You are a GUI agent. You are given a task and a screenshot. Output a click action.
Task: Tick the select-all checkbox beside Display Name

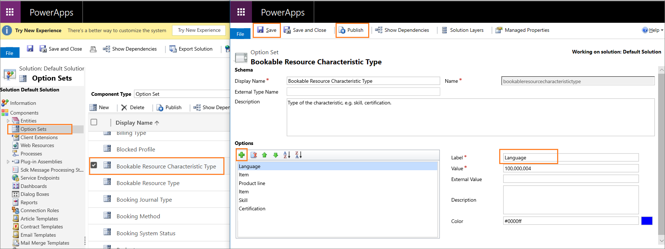(94, 122)
